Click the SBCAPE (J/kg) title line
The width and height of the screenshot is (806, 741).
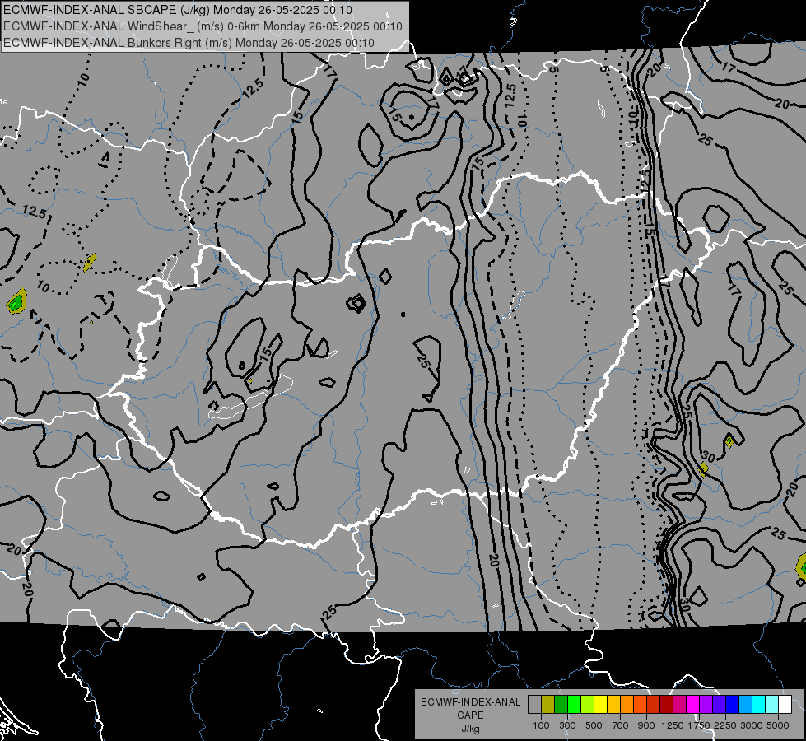178,10
